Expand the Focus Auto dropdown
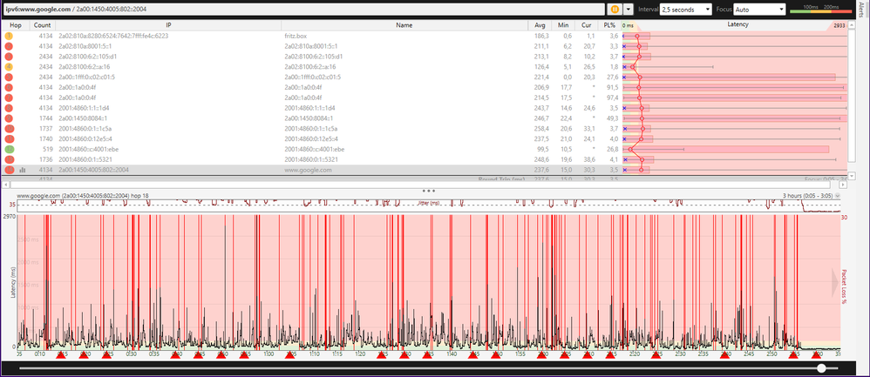 click(x=760, y=9)
